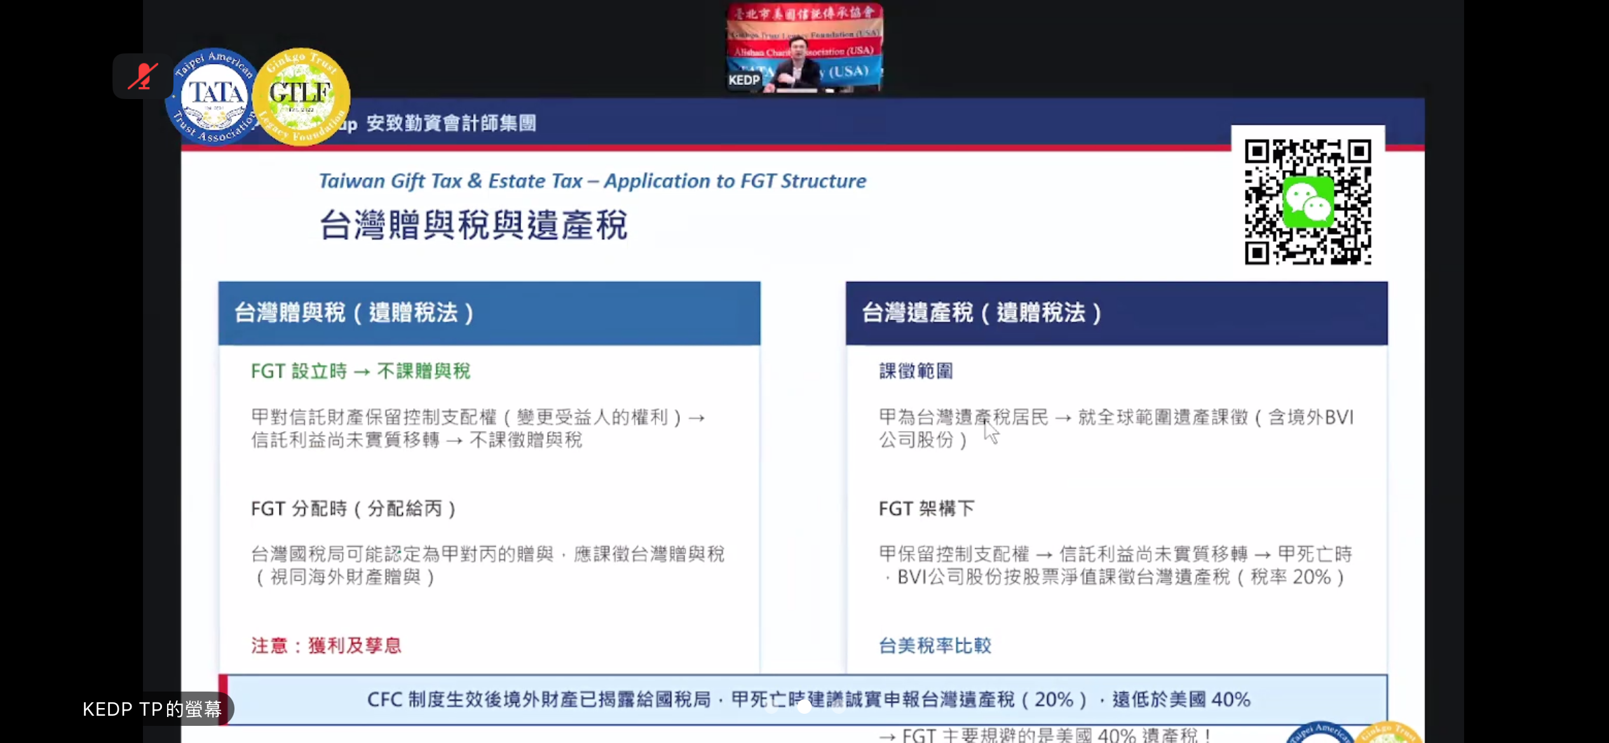Click the red 注意：獲利及孳息 note

[326, 646]
